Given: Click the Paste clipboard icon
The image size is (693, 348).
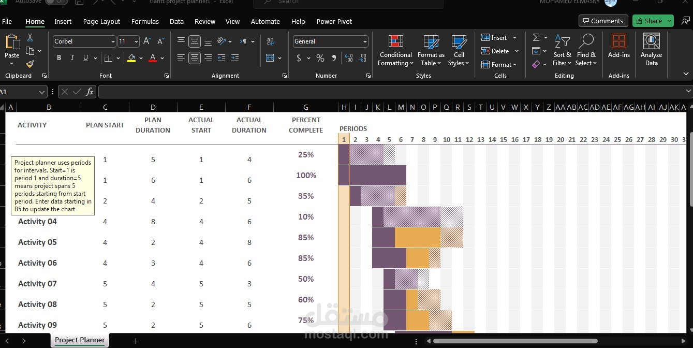Looking at the screenshot, I should [12, 42].
